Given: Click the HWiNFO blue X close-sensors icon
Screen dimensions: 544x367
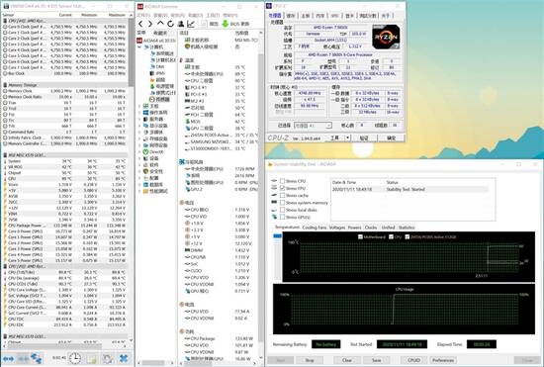Looking at the screenshot, I should click(124, 358).
